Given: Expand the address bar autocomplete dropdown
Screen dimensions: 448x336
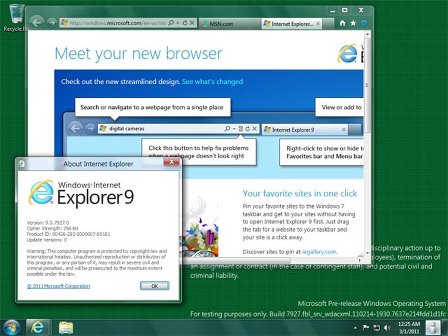Looking at the screenshot, I should coord(178,23).
